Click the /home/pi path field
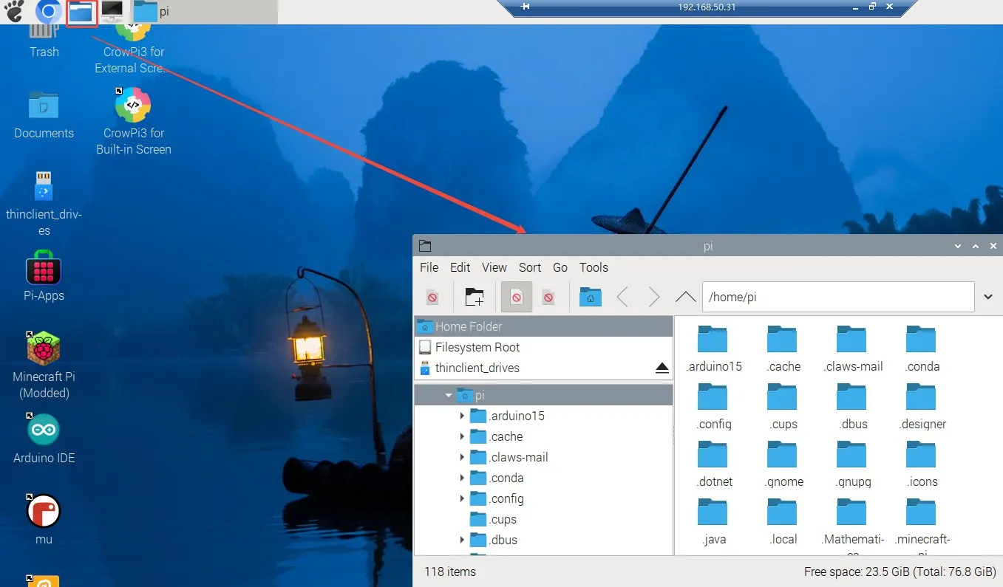This screenshot has height=587, width=1003. point(837,297)
